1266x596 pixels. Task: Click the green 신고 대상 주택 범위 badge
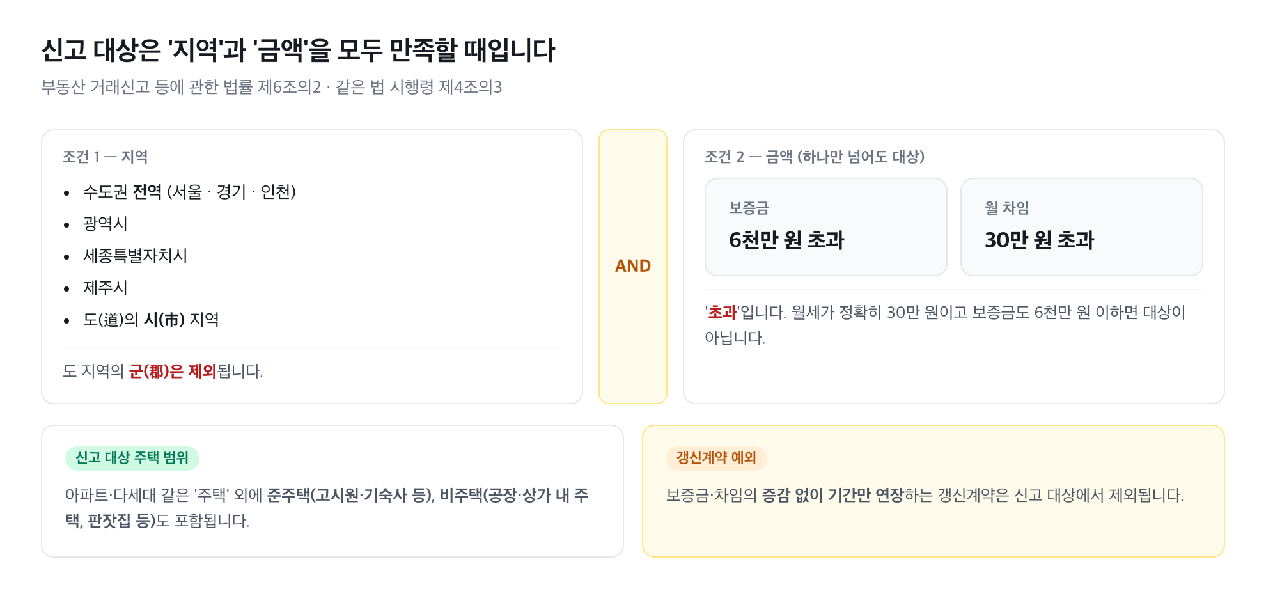(132, 458)
